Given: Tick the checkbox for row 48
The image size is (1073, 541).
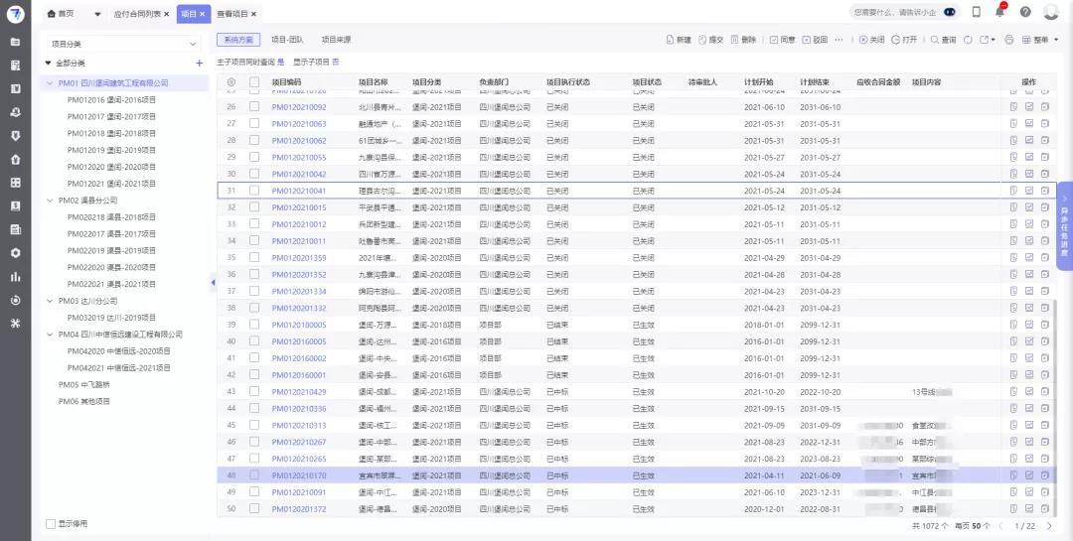Looking at the screenshot, I should pyautogui.click(x=254, y=475).
